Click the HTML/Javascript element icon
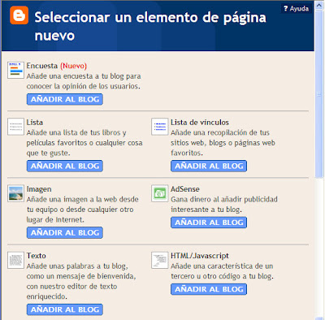The height and width of the screenshot is (320, 325). point(160,260)
